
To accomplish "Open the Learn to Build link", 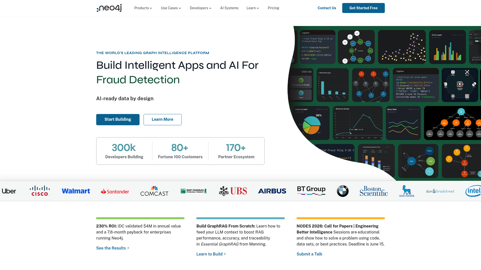I will click(x=211, y=254).
